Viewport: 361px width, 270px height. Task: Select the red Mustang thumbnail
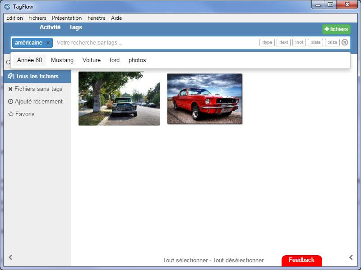tap(204, 99)
